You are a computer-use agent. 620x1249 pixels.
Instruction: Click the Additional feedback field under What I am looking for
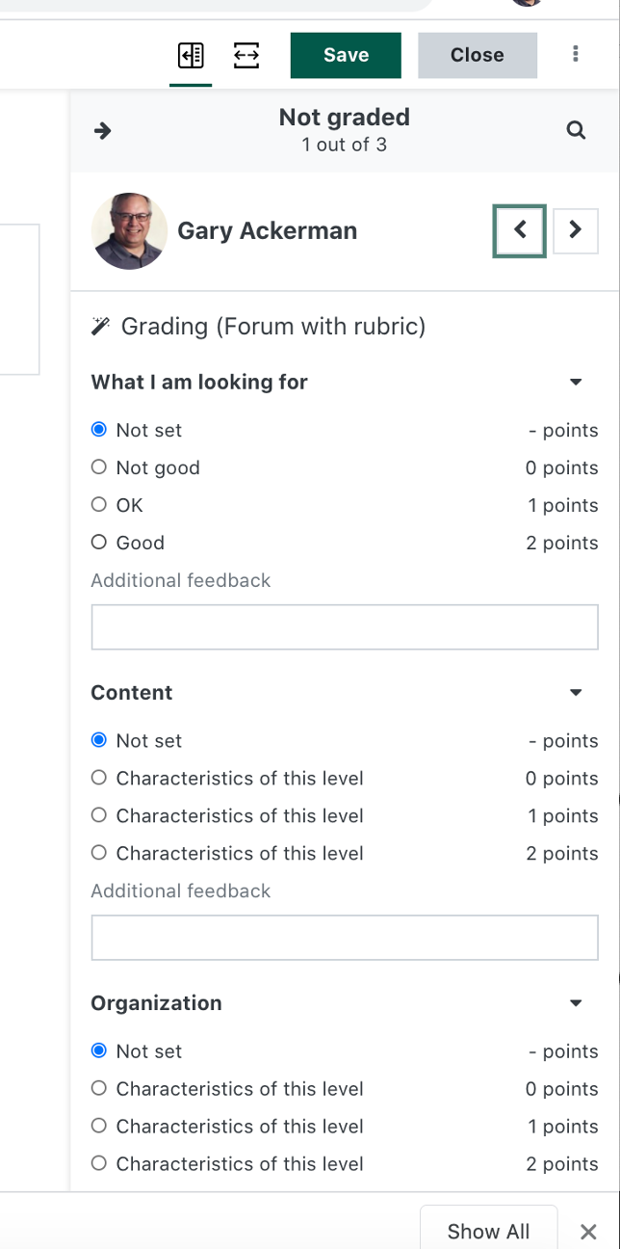pyautogui.click(x=345, y=626)
